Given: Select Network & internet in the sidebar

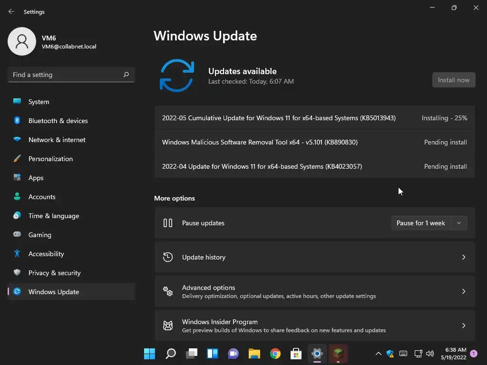Looking at the screenshot, I should point(71,140).
